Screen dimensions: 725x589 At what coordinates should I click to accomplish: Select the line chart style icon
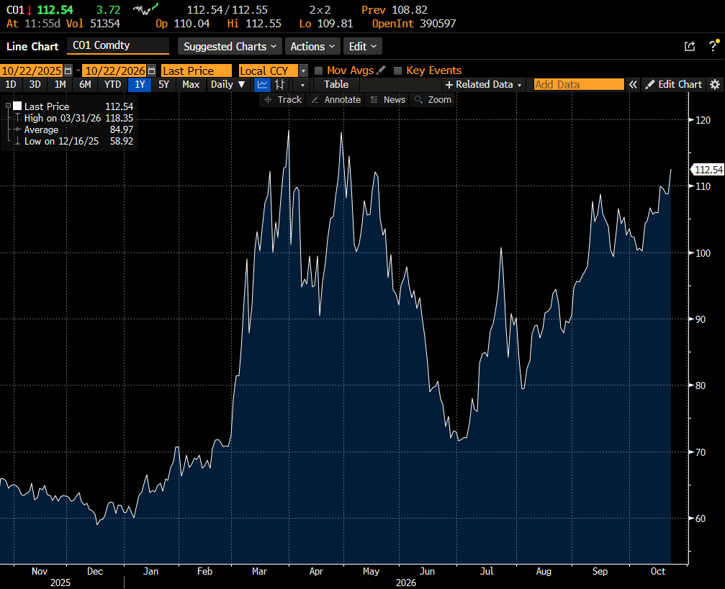coord(262,85)
